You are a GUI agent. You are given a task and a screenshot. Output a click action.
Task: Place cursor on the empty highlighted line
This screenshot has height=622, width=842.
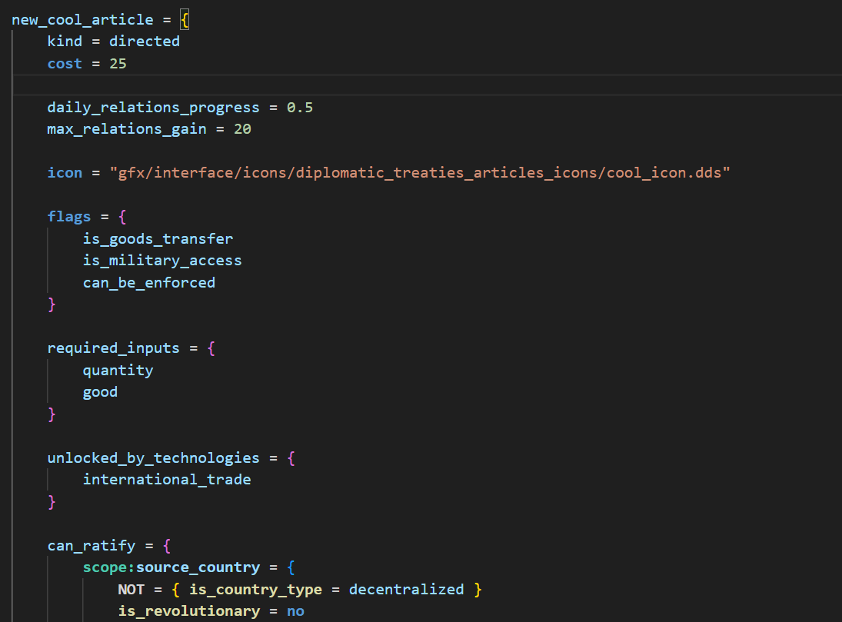click(x=428, y=85)
